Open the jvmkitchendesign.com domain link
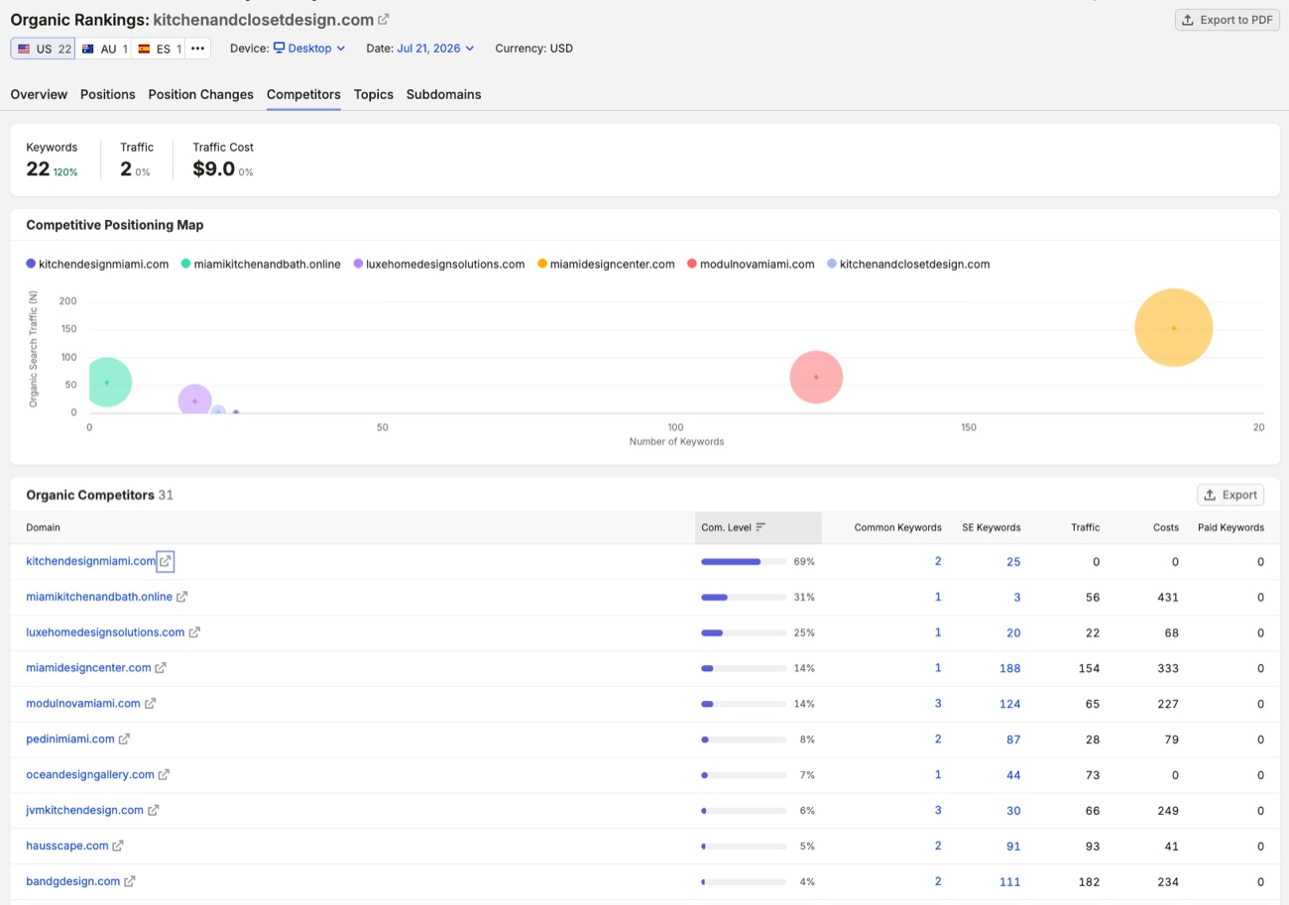The height and width of the screenshot is (905, 1289). pyautogui.click(x=85, y=810)
